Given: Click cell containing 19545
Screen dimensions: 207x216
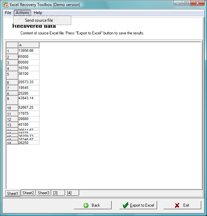Looking at the screenshot, I should coord(29,88).
